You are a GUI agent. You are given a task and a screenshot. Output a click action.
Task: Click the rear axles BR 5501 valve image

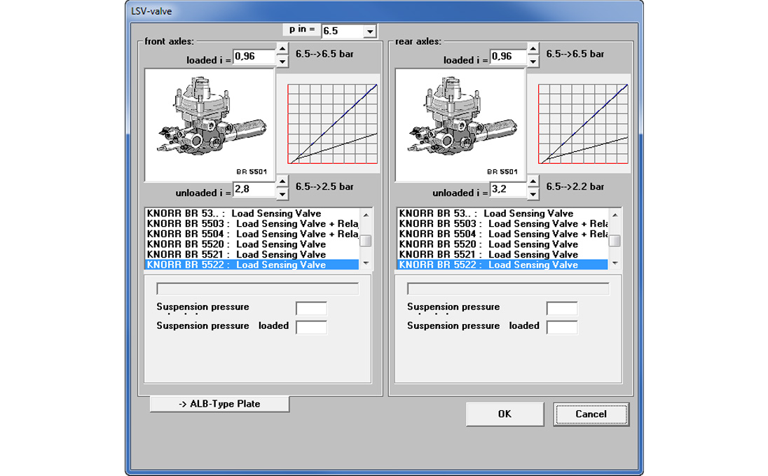(460, 125)
